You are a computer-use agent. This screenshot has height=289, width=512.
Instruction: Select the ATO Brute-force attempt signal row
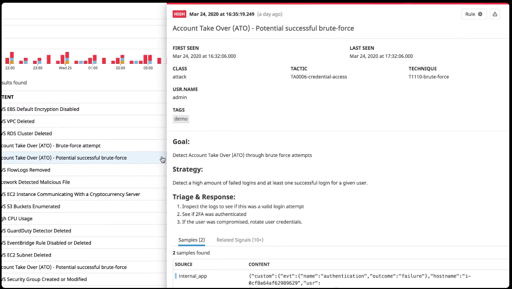tap(51, 146)
